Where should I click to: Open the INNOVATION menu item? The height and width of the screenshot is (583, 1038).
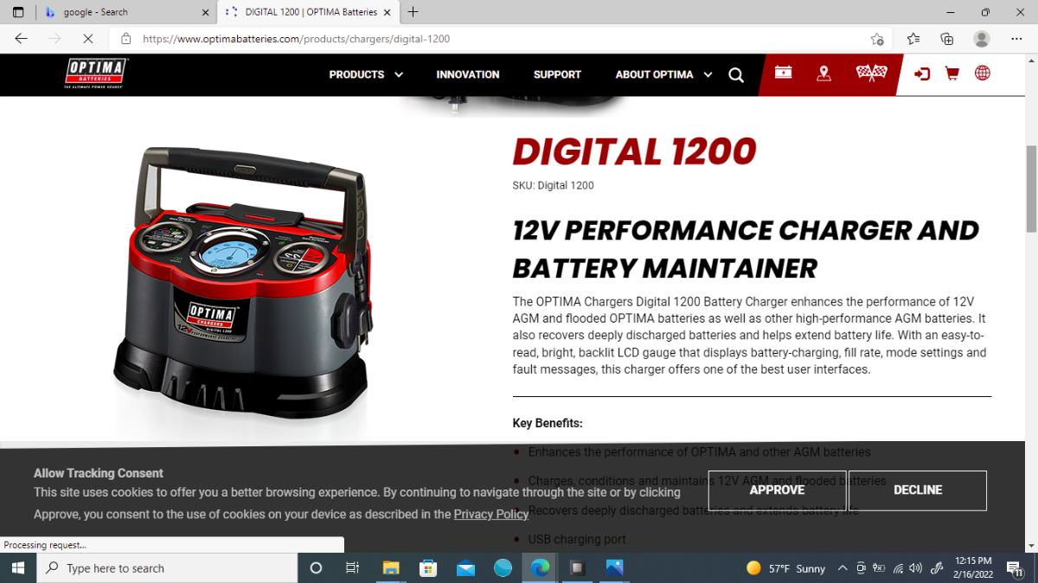coord(468,74)
